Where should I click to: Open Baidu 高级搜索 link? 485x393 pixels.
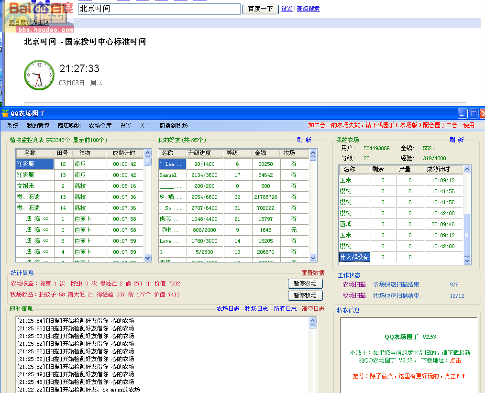tap(309, 9)
